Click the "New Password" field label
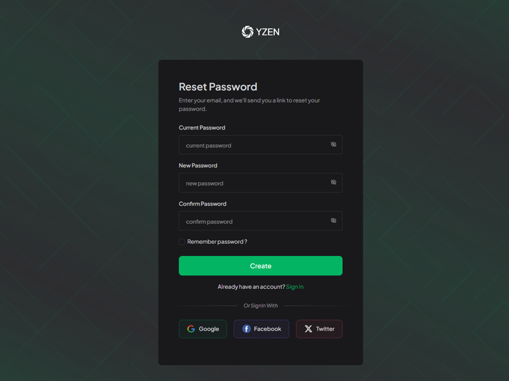The width and height of the screenshot is (509, 381). click(198, 166)
